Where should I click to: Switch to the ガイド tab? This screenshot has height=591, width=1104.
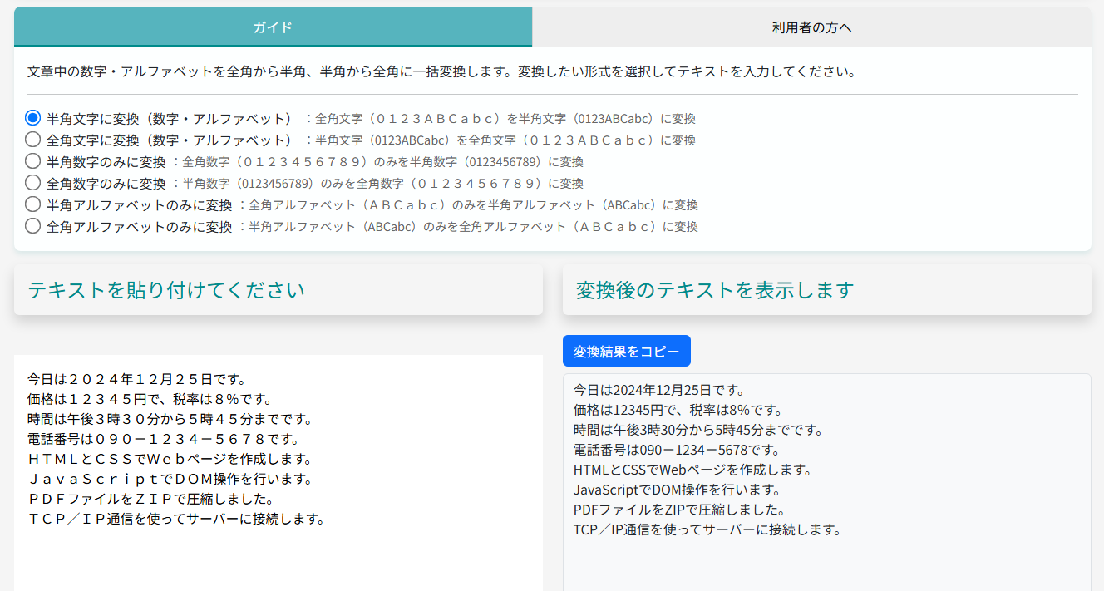(x=272, y=27)
